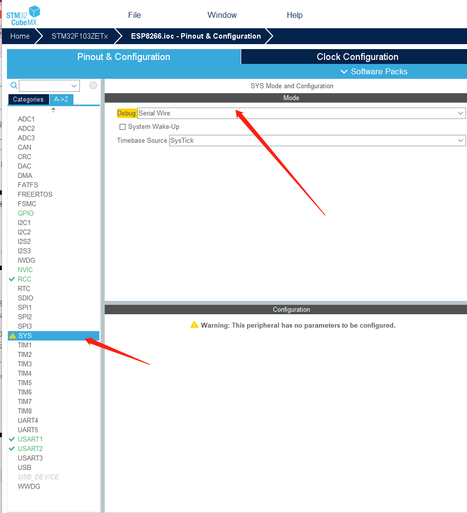The width and height of the screenshot is (467, 513).
Task: Select ADC1 in the peripheral list
Action: tap(26, 119)
